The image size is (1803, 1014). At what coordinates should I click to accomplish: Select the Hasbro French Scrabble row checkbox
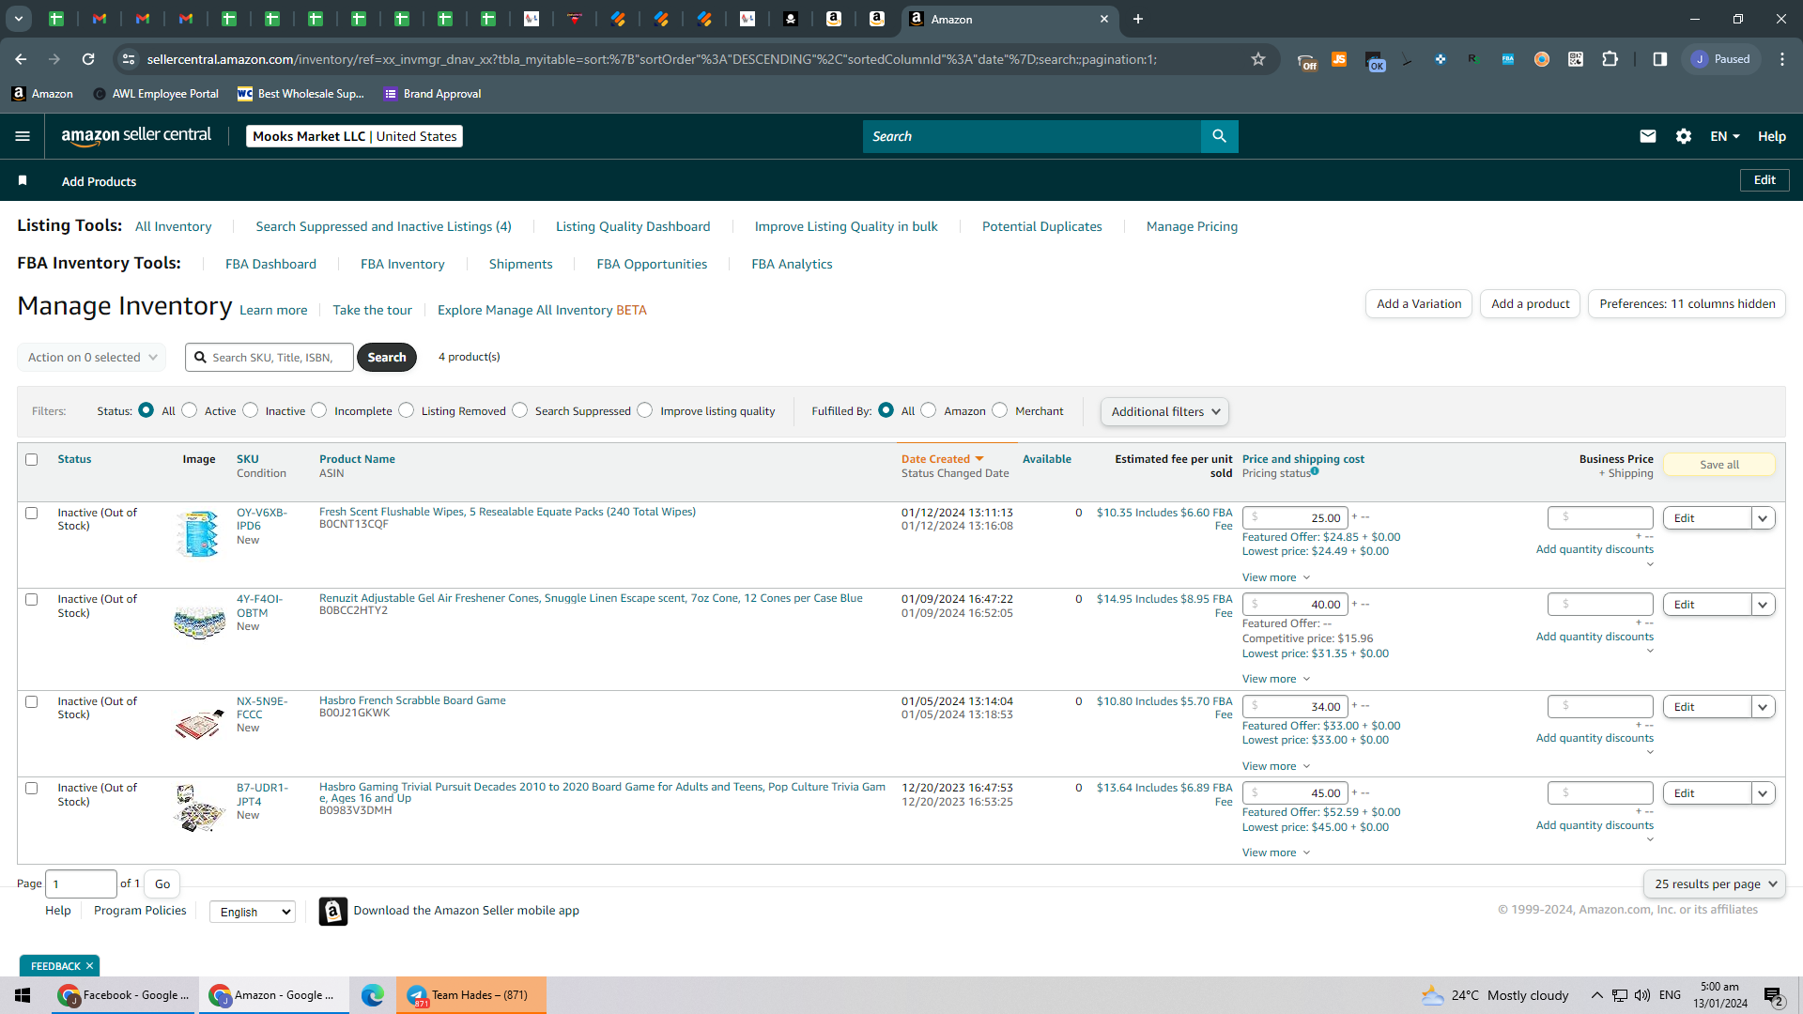[x=32, y=702]
